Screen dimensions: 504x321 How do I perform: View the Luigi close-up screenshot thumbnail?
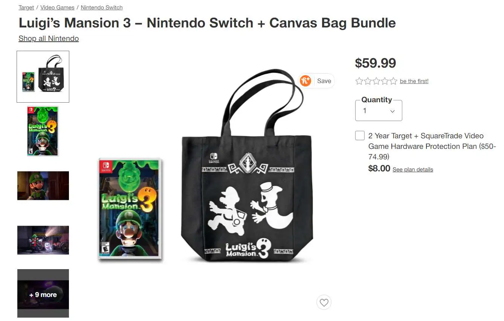[43, 186]
